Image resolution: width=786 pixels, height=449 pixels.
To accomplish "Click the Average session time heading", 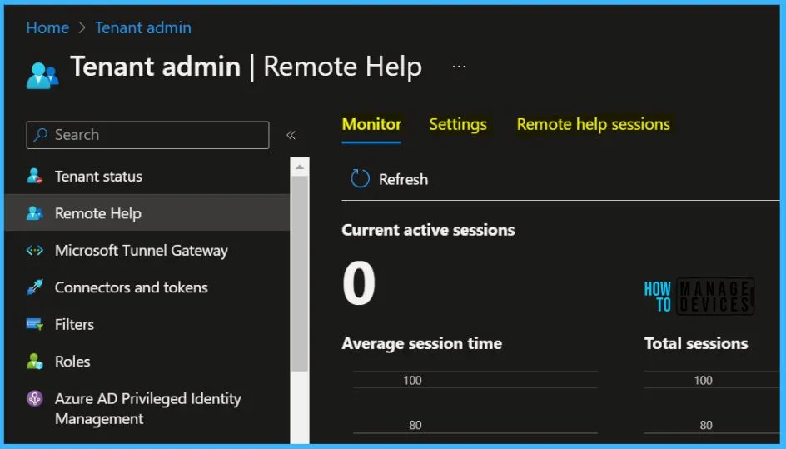I will point(421,343).
